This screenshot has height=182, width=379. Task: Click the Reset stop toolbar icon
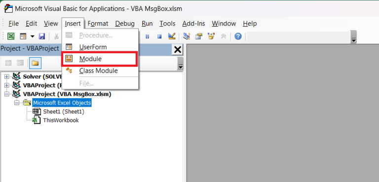tap(159, 36)
